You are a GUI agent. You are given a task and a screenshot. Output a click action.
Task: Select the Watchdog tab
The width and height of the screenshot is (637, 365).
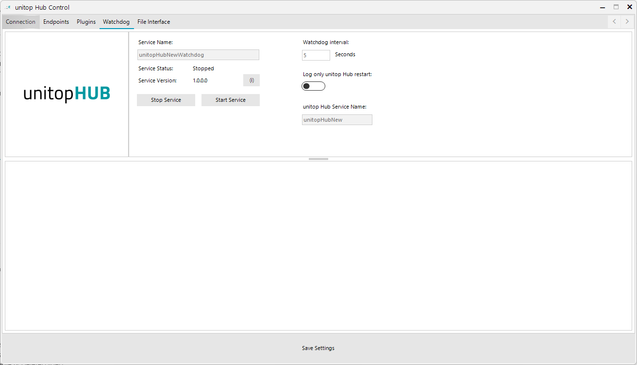click(x=116, y=22)
